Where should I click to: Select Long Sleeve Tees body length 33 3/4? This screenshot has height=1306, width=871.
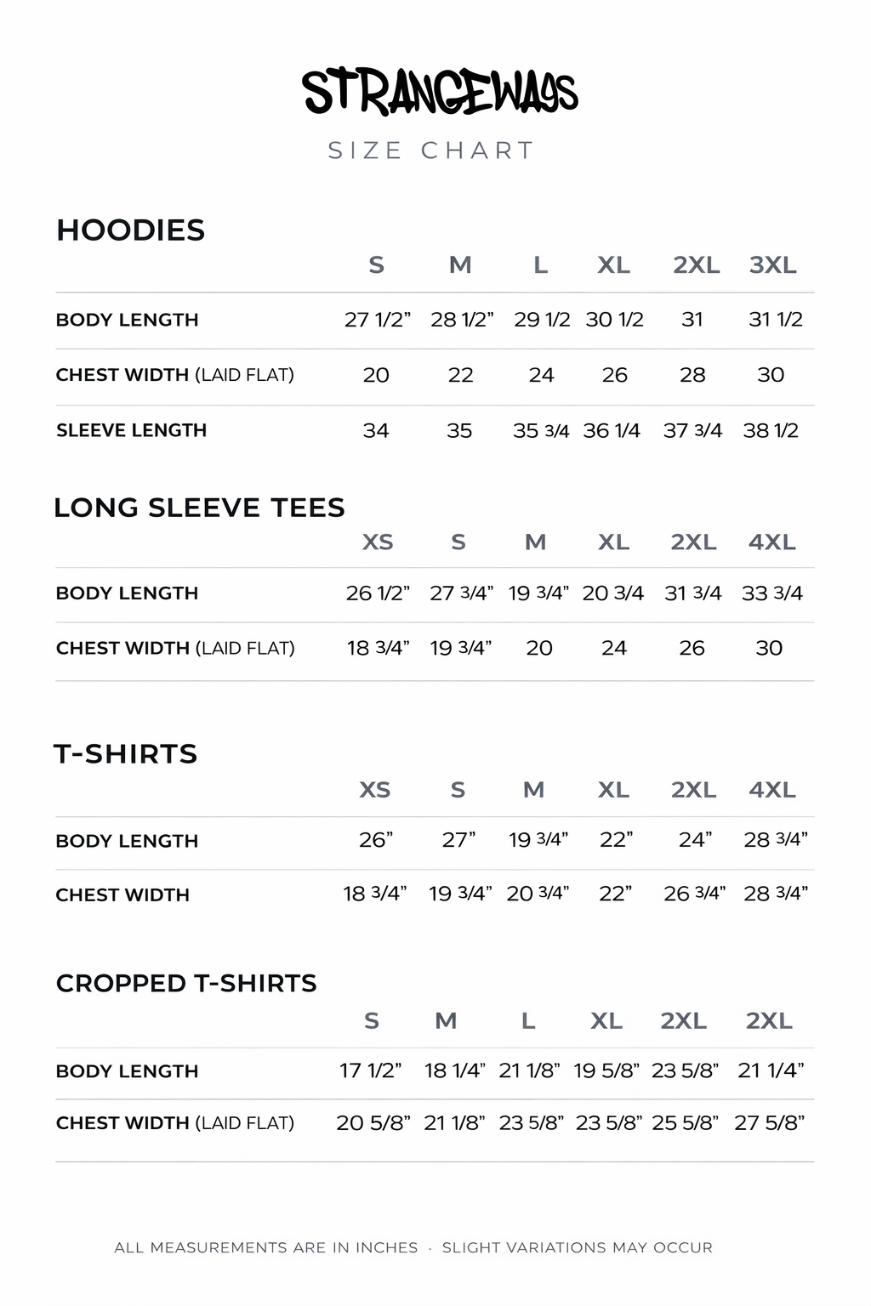[x=772, y=593]
